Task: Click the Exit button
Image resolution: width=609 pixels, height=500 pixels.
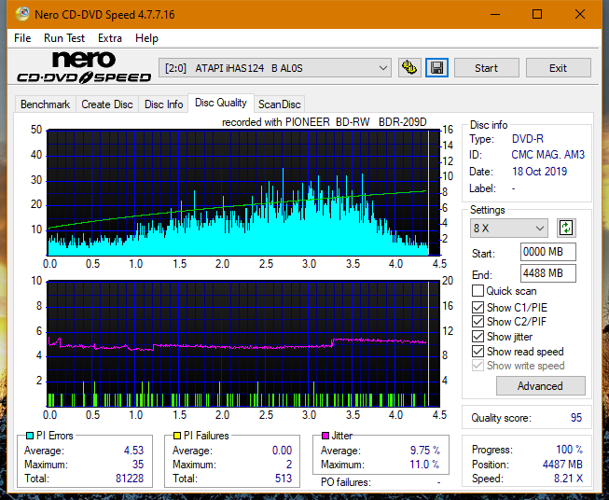Action: (x=558, y=68)
